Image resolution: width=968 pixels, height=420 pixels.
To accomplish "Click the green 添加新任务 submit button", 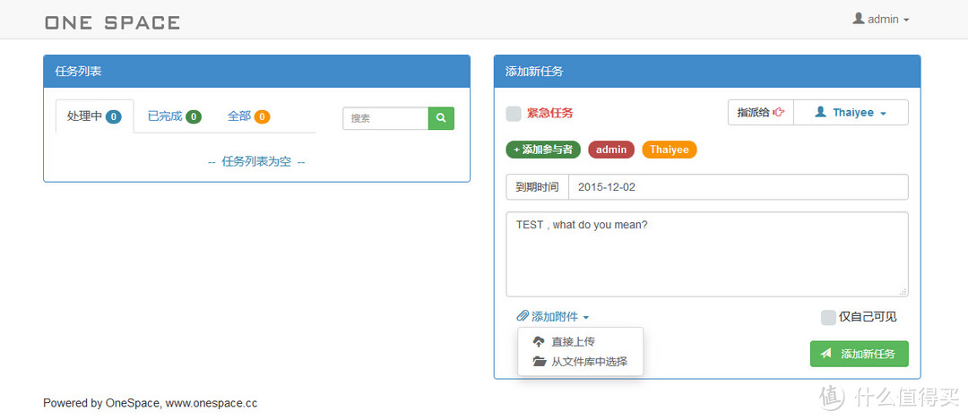I will pyautogui.click(x=860, y=354).
